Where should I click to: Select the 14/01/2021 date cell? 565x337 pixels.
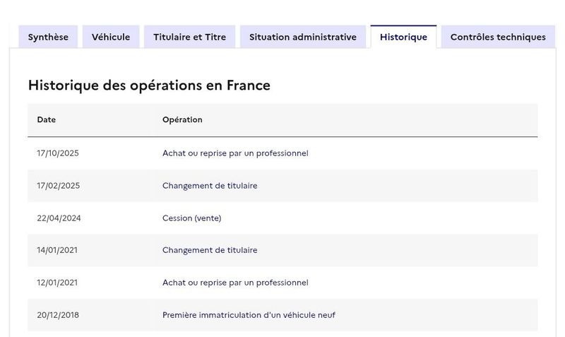[x=57, y=250]
